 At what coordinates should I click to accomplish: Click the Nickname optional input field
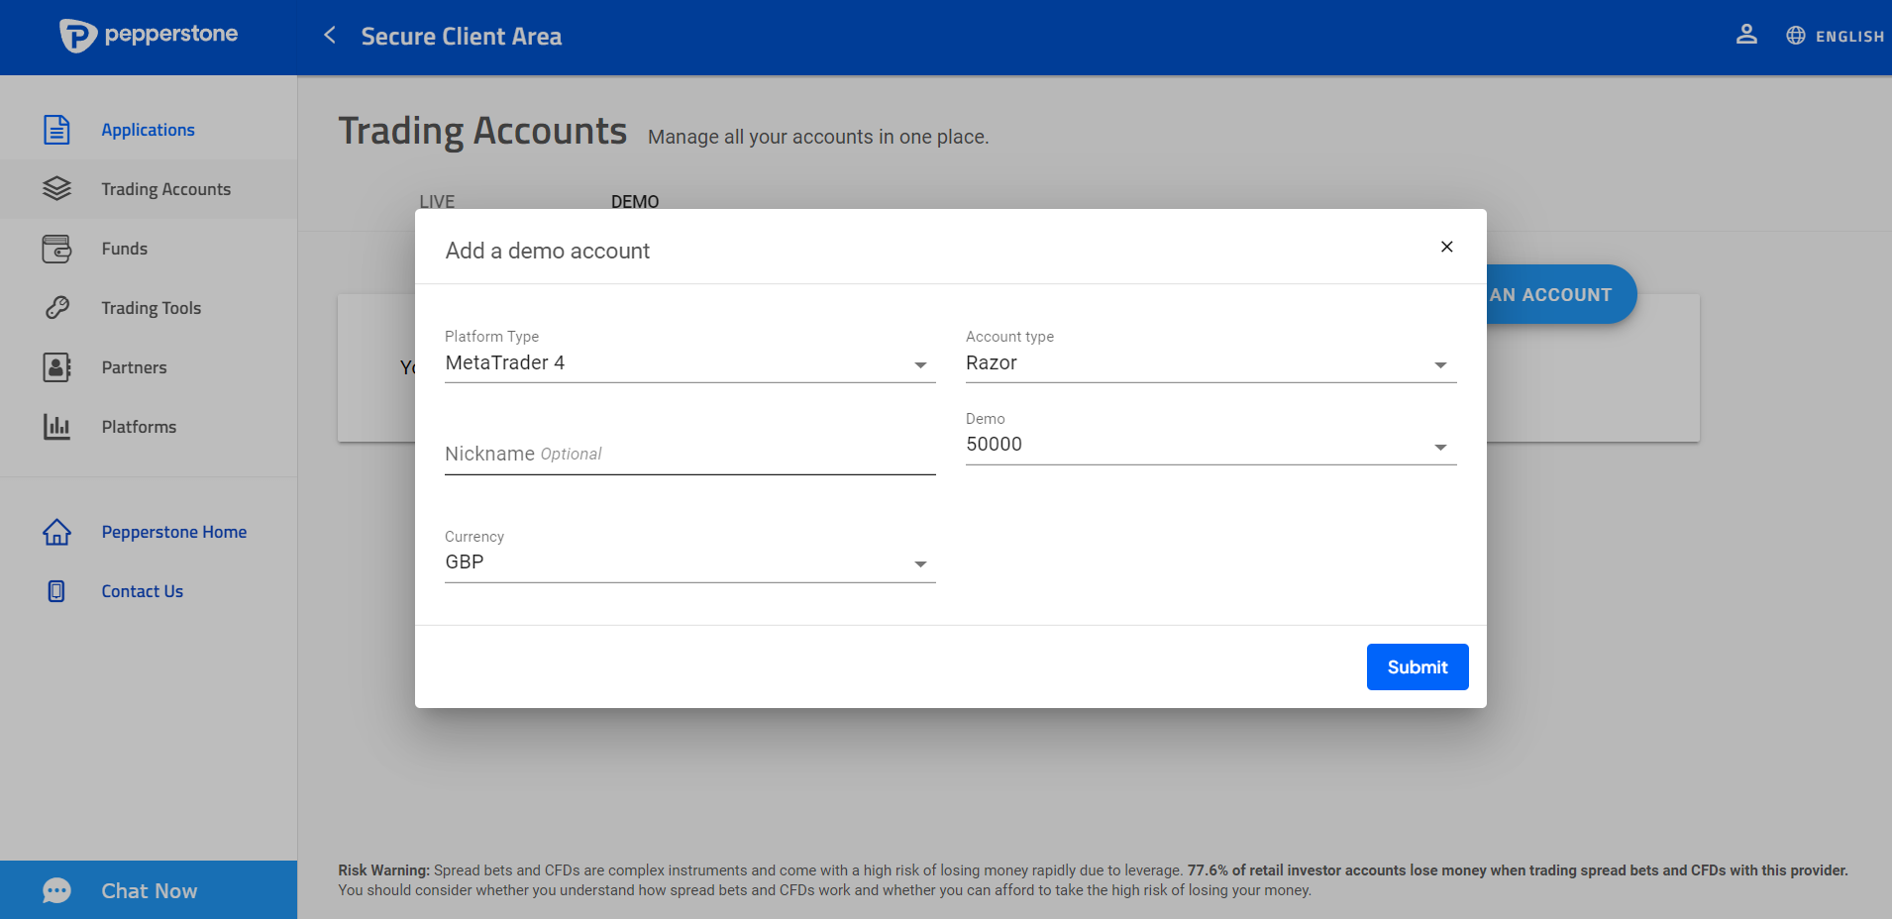pos(689,454)
